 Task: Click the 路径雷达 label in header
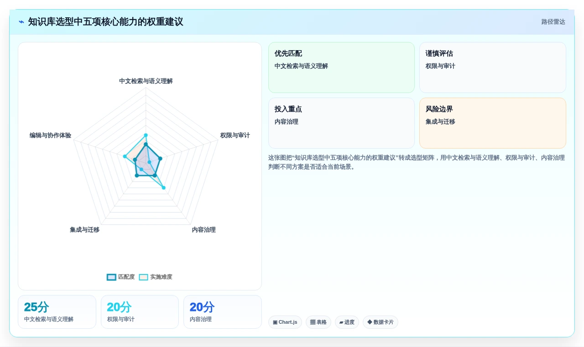(553, 22)
